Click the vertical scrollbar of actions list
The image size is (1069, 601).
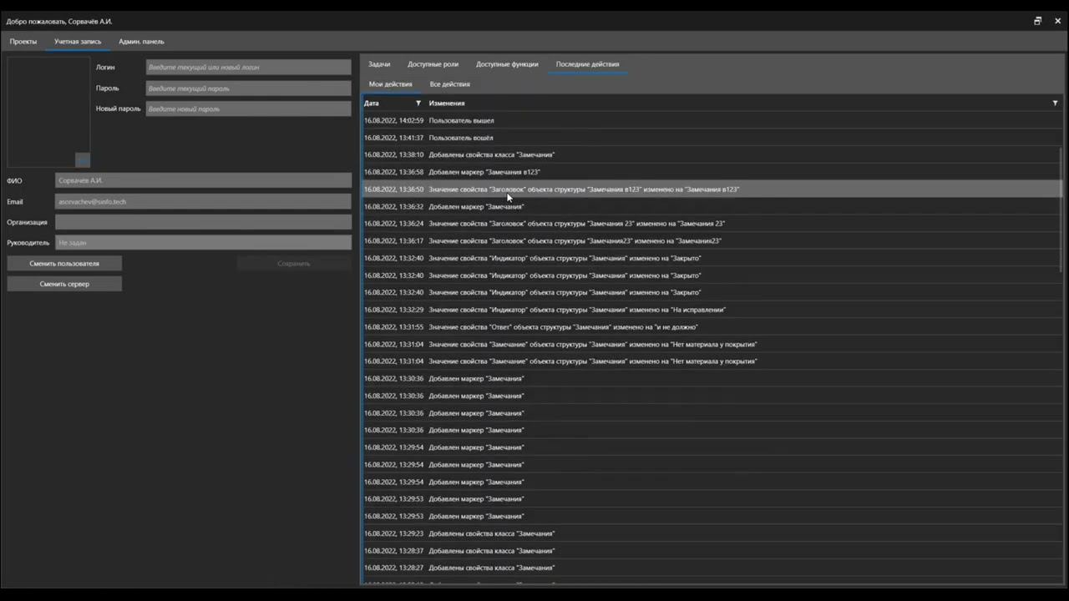tap(1061, 209)
